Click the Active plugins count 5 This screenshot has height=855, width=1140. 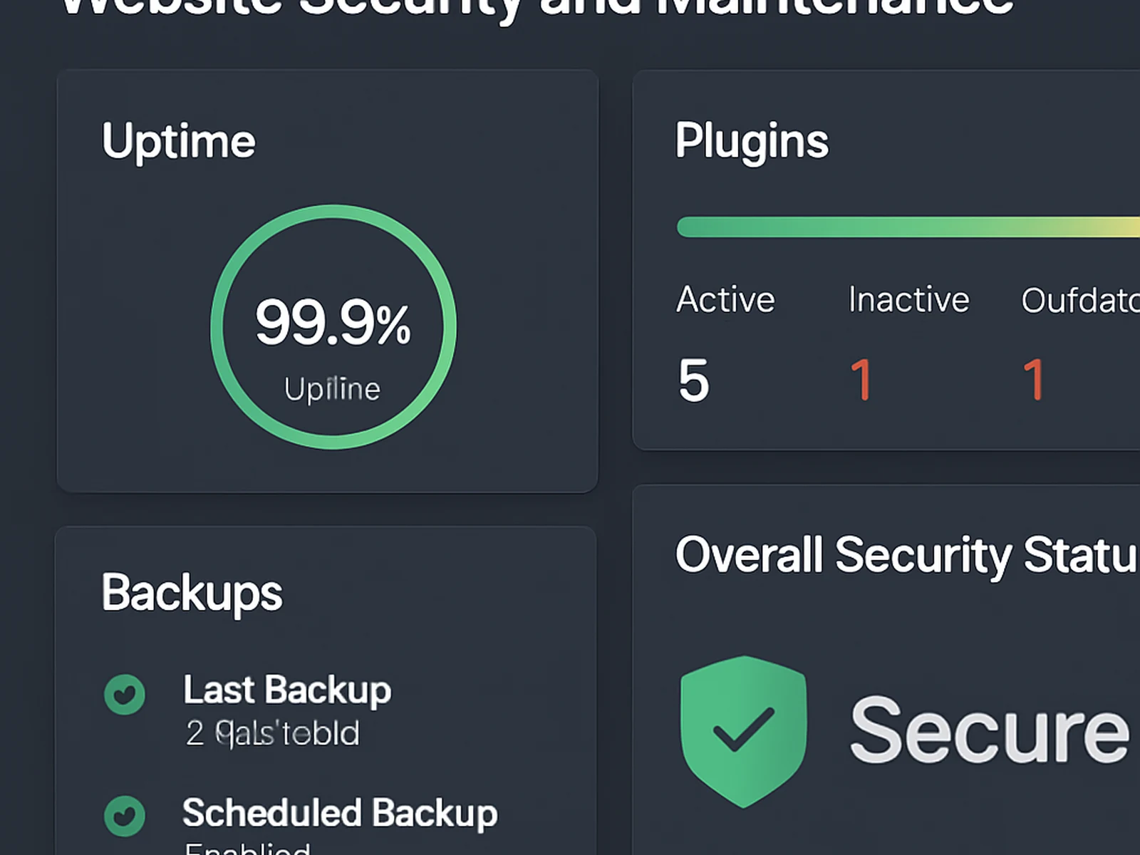[x=693, y=380]
